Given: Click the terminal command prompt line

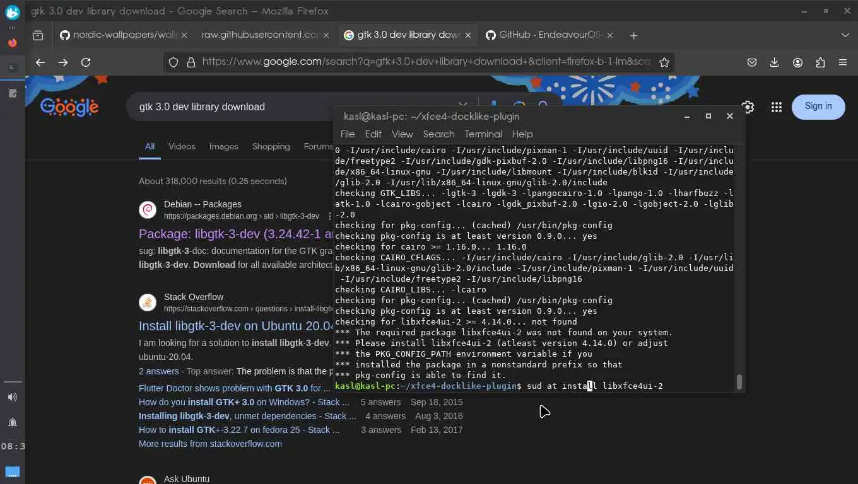Looking at the screenshot, I should click(x=499, y=386).
